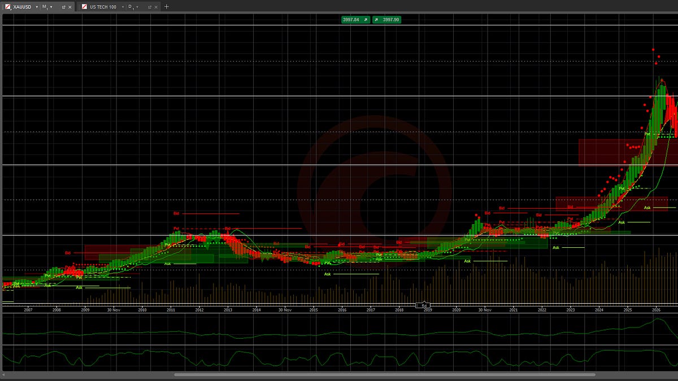Detach the US TECH 100 chart into new window
Screen dimensions: 678x381
pos(149,7)
